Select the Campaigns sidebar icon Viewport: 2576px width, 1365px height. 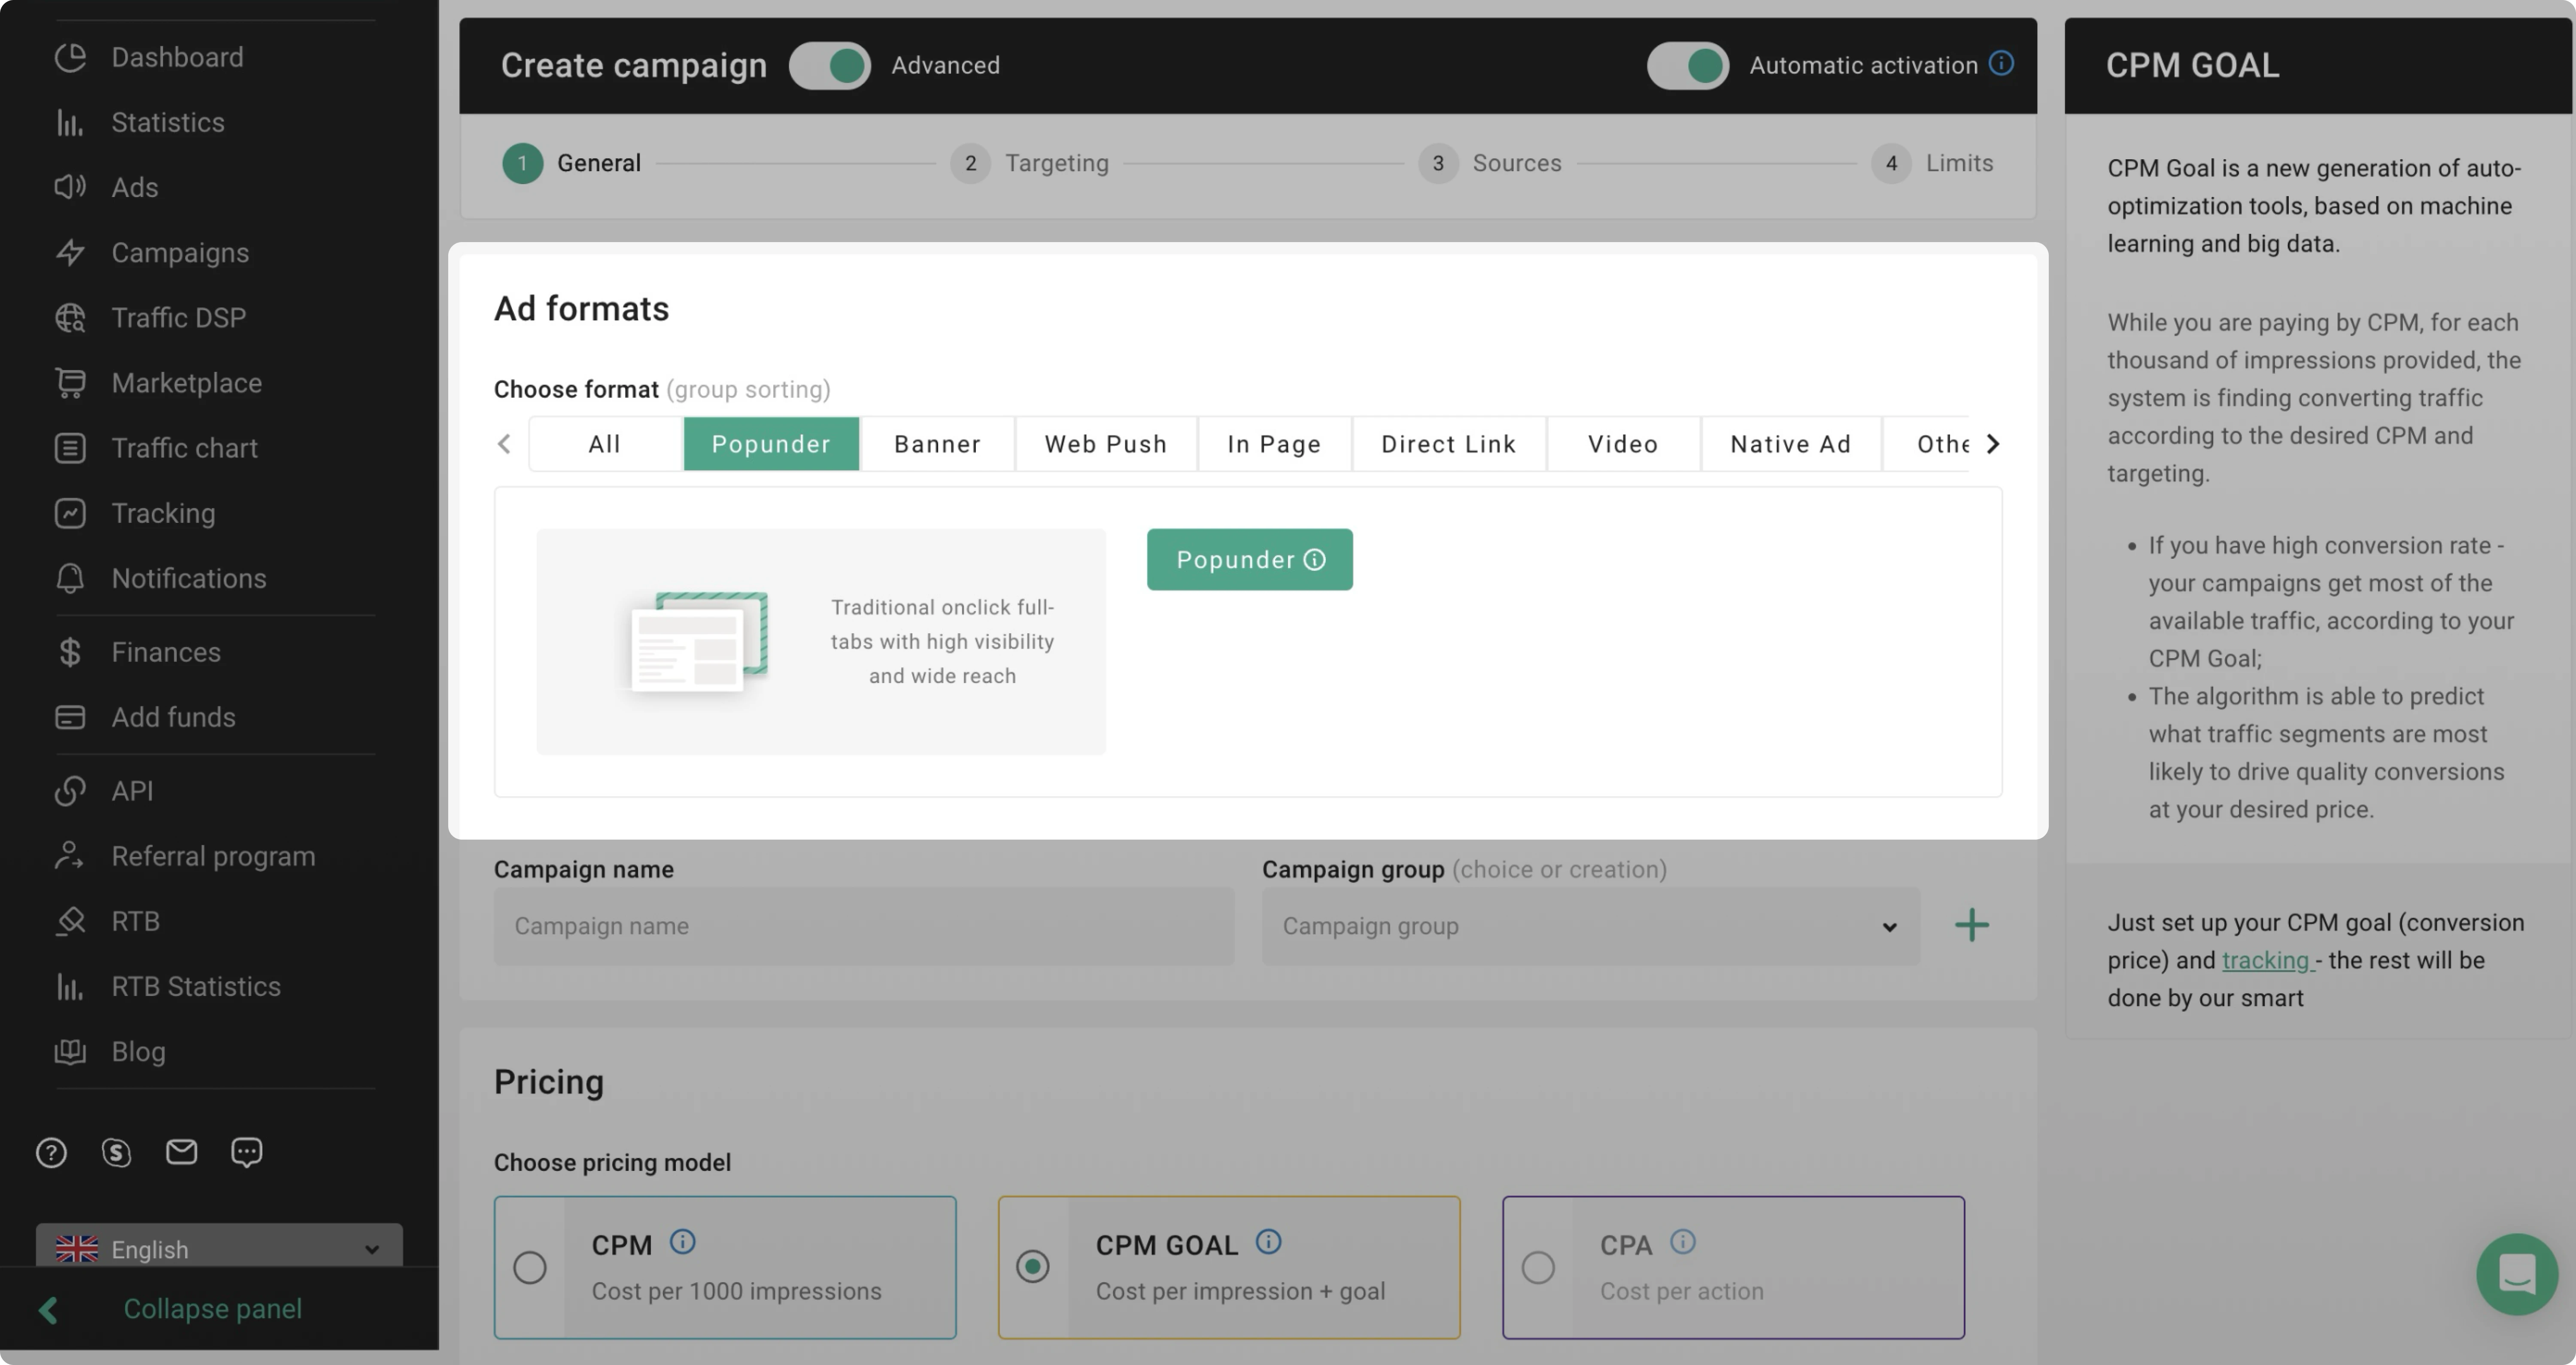pos(70,253)
